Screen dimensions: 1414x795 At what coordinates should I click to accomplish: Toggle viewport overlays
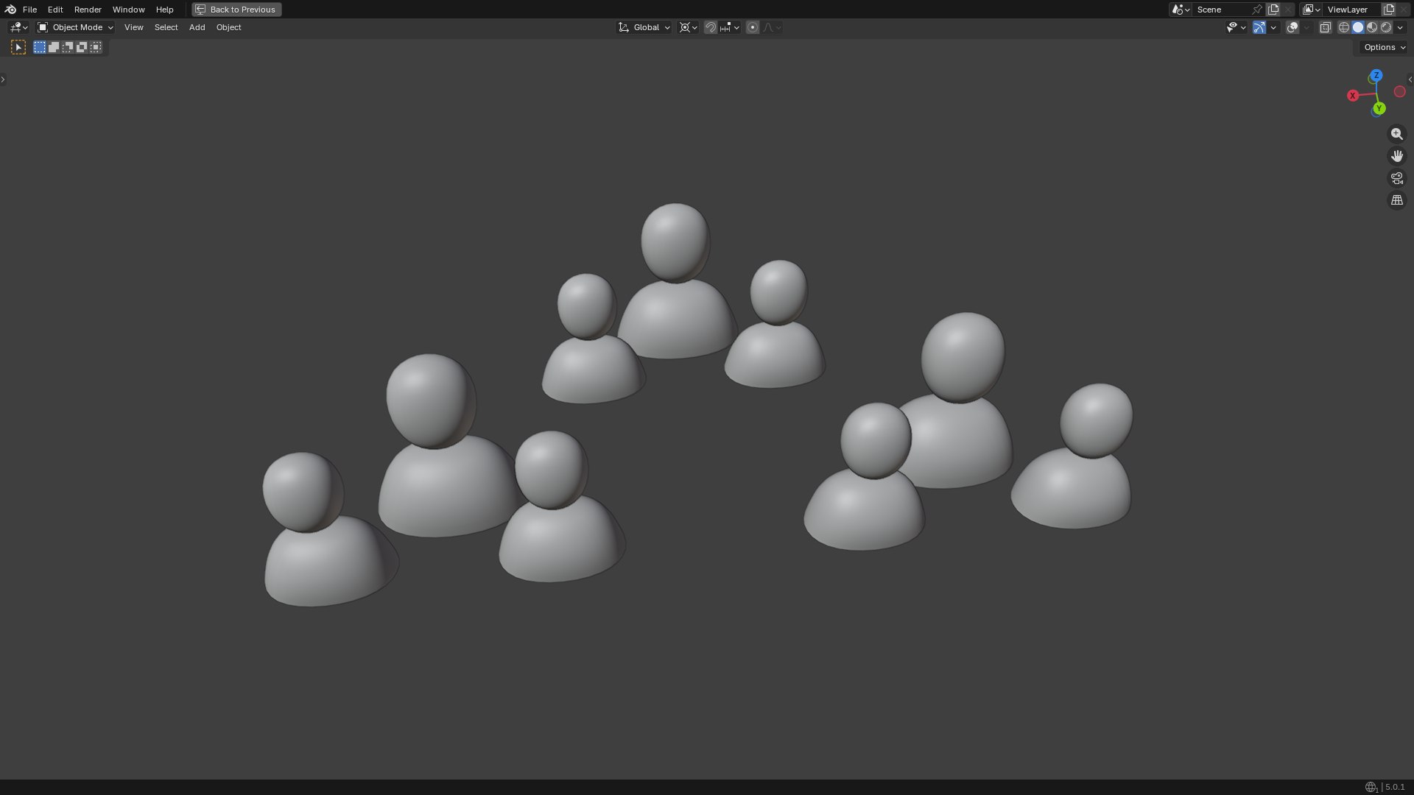(x=1292, y=27)
